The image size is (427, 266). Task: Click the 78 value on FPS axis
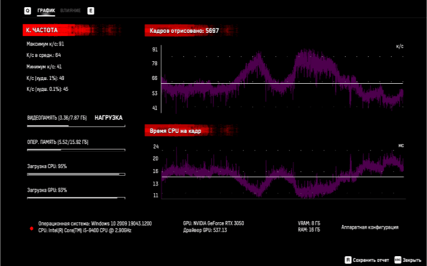pos(155,63)
